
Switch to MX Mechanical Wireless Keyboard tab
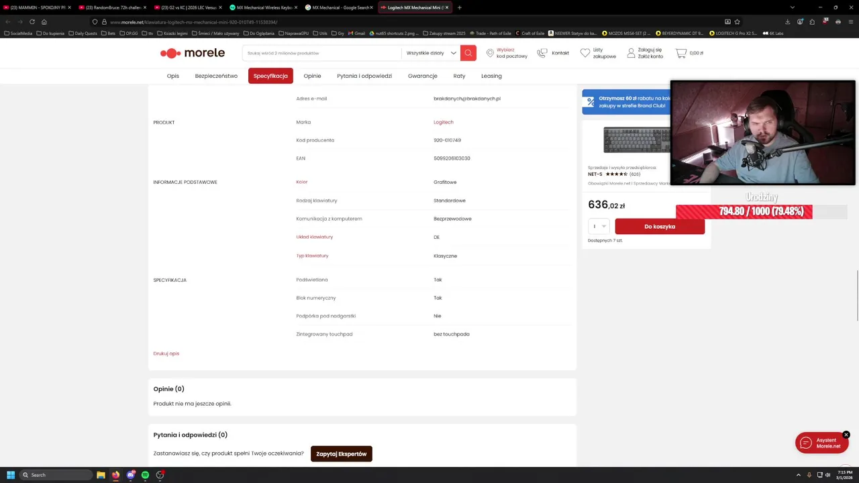point(264,7)
